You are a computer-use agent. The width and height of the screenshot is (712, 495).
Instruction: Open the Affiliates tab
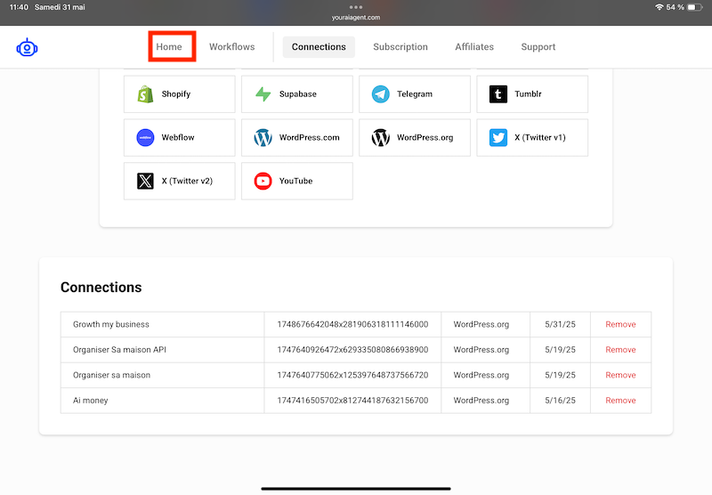click(x=474, y=47)
